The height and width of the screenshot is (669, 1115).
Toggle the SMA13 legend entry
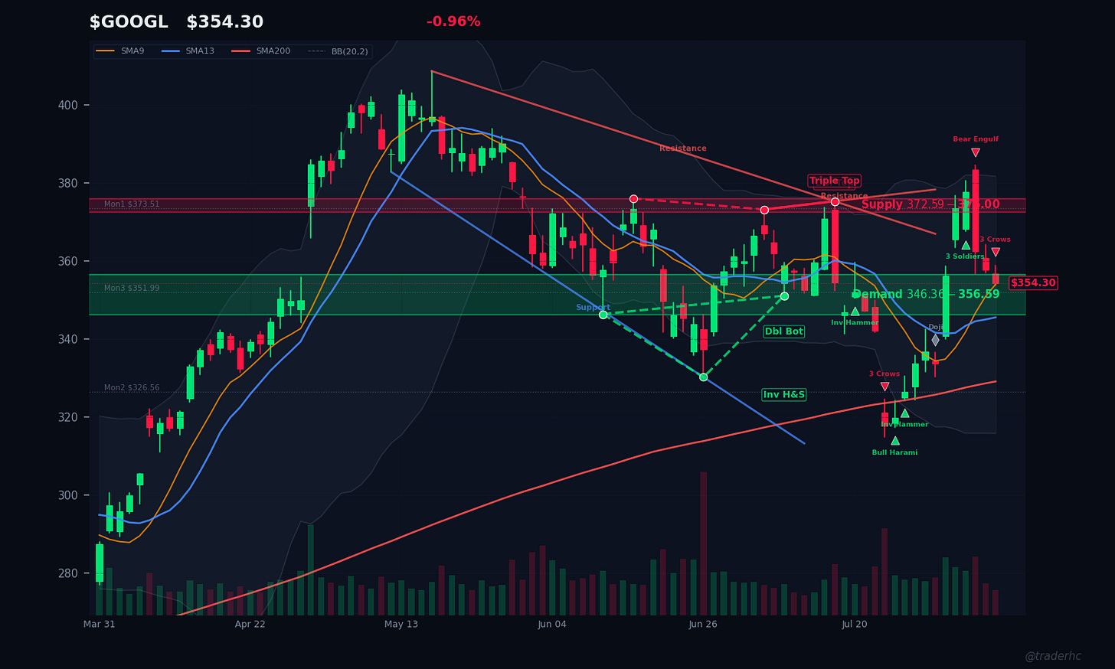point(188,51)
